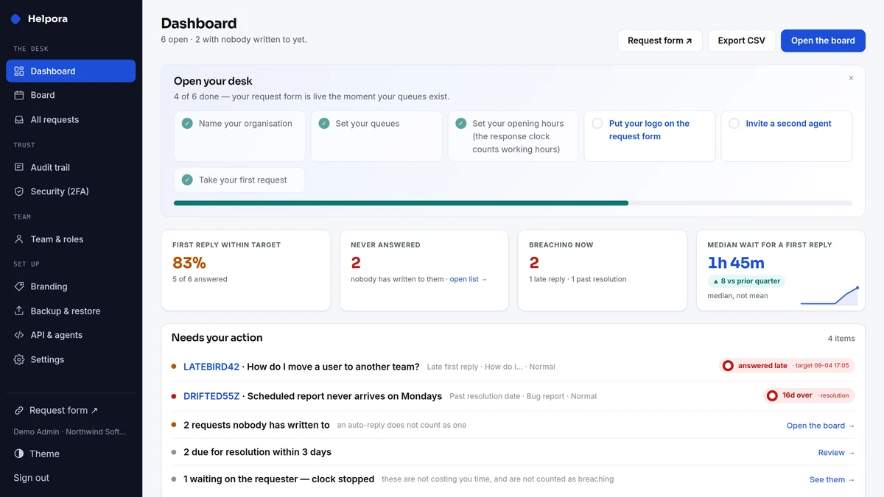Click Review for due resolution items
The width and height of the screenshot is (884, 497).
pos(837,453)
